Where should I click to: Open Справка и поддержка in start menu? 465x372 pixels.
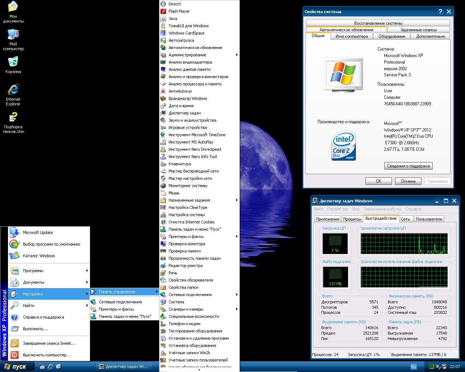(x=49, y=317)
